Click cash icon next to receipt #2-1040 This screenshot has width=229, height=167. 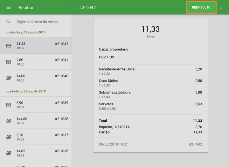tap(9, 78)
